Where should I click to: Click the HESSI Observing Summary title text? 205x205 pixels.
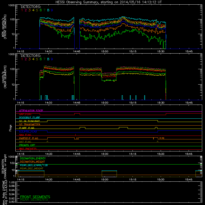click(108, 2)
